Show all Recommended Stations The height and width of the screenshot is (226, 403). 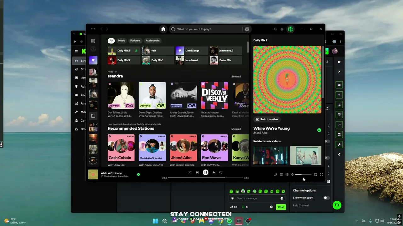[x=236, y=129]
